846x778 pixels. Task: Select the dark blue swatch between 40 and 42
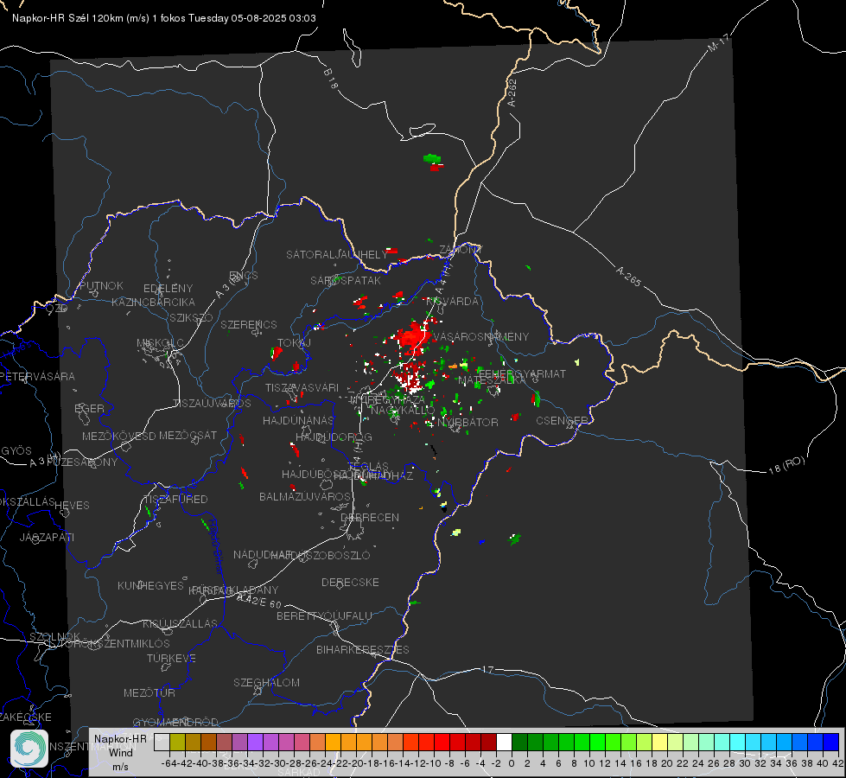click(x=831, y=743)
